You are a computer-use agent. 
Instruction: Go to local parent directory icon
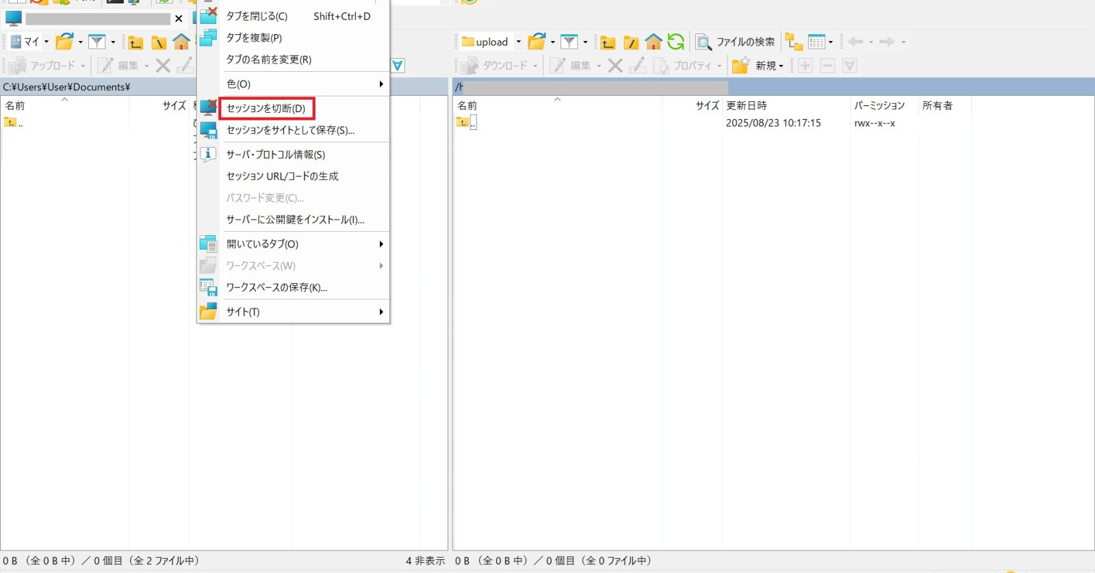coord(136,42)
